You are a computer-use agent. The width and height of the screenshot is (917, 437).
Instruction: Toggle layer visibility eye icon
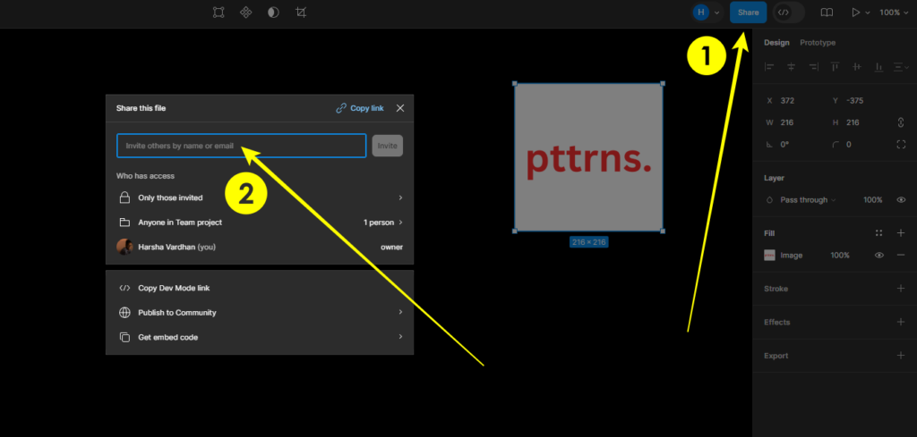[x=901, y=200]
